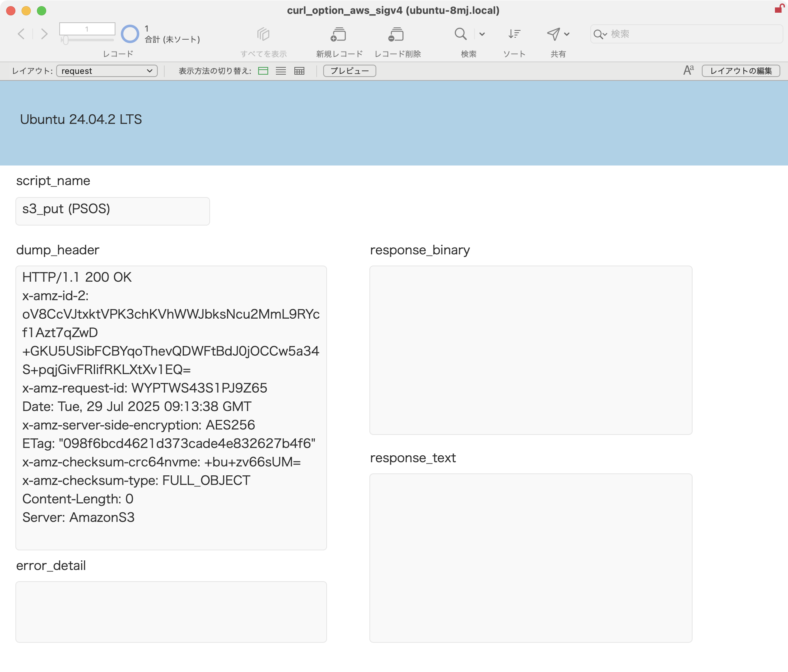The height and width of the screenshot is (672, 788).
Task: Click the x-amz-checksum-crc64nvme line
Action: point(162,462)
